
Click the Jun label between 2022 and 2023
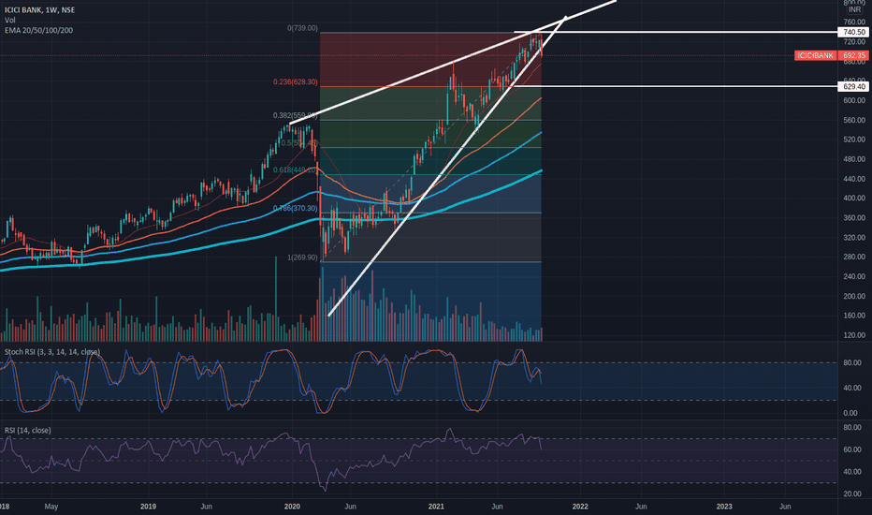641,507
